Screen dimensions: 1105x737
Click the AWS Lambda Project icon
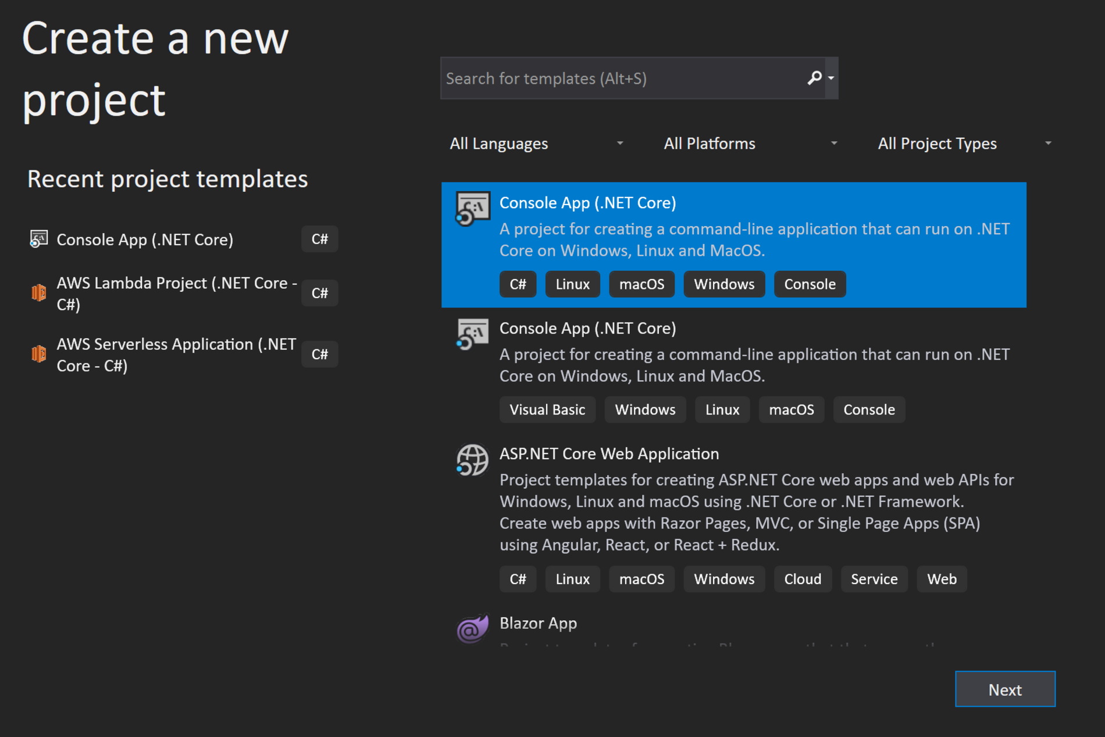[x=38, y=292]
